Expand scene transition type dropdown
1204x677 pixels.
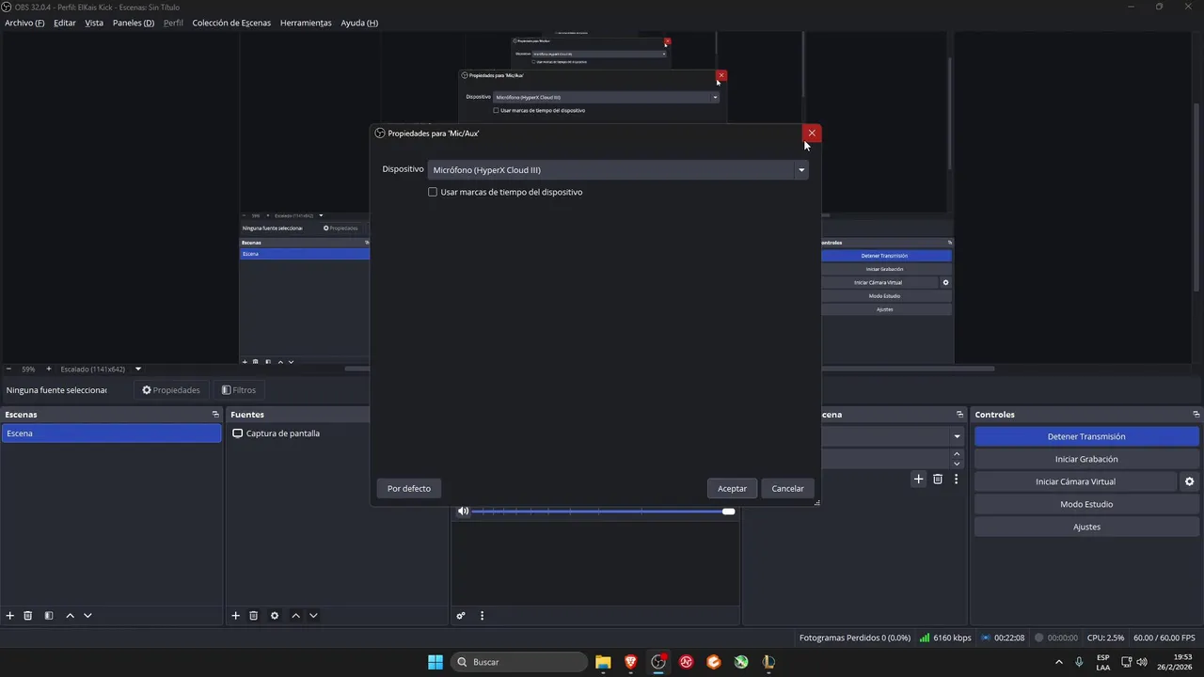(957, 436)
